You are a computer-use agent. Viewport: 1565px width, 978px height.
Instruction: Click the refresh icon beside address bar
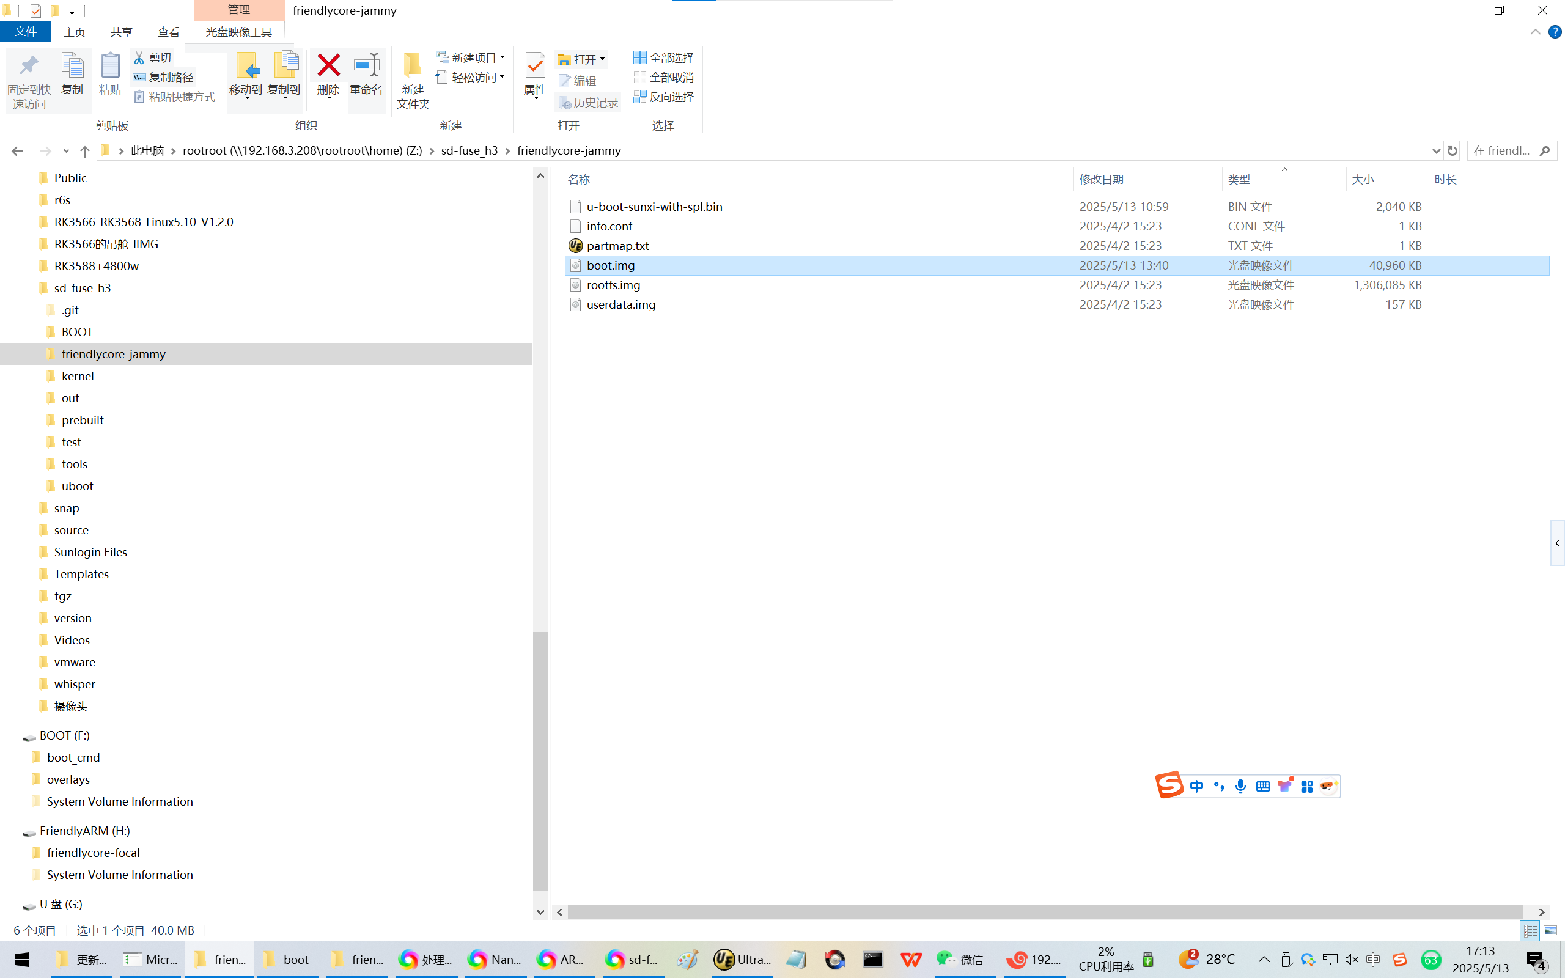coord(1452,151)
